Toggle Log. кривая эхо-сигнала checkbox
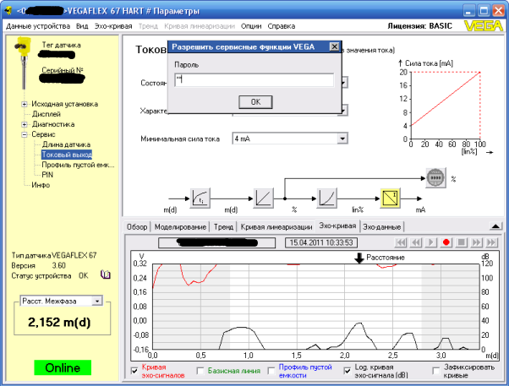509x386 pixels. 348,371
